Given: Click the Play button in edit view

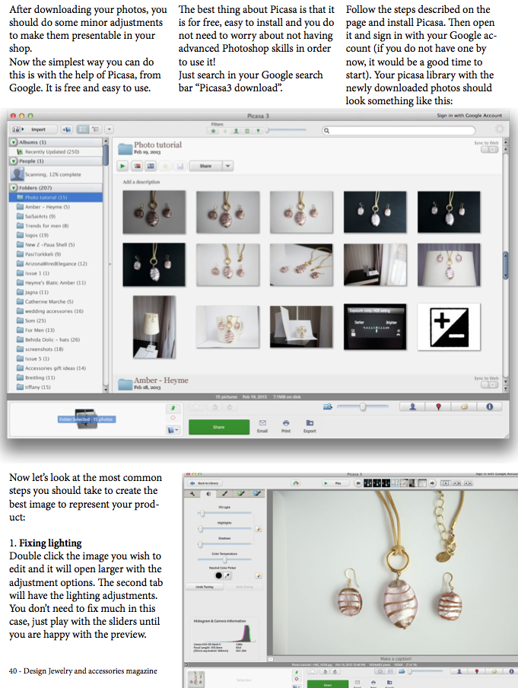Looking at the screenshot, I should pyautogui.click(x=334, y=483).
